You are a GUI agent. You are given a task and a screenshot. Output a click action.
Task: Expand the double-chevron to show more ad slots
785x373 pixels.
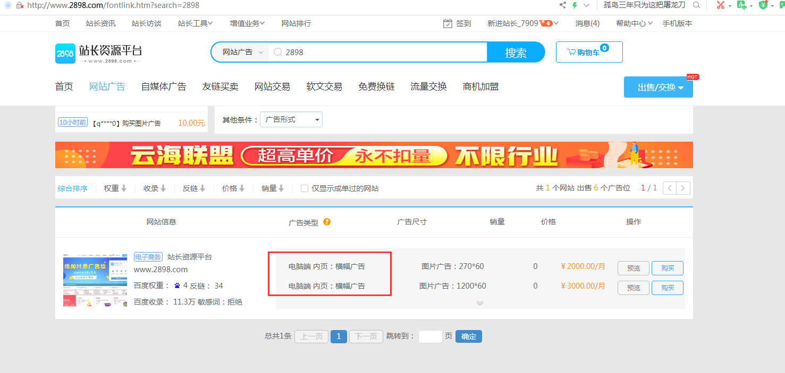tap(480, 302)
